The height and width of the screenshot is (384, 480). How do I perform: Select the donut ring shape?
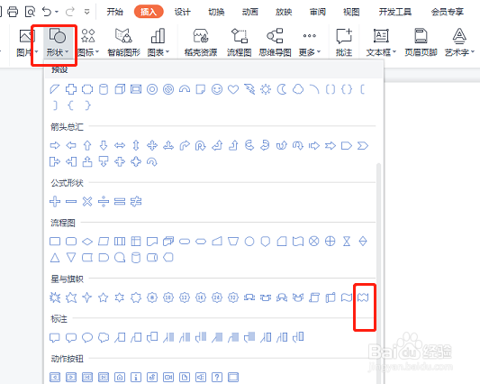[152, 89]
